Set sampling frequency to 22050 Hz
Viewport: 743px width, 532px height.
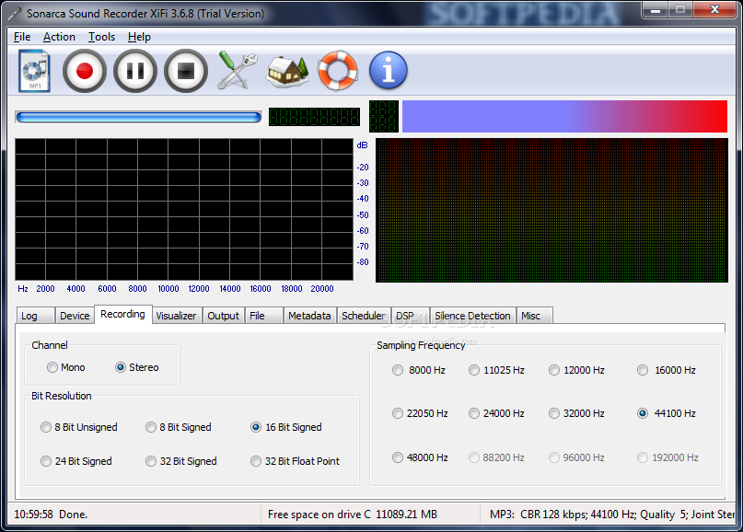tap(421, 413)
